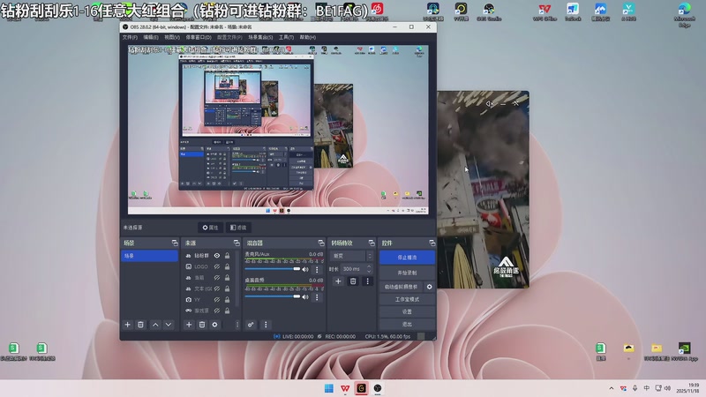
Task: Click the Windows Start button in taskbar
Action: point(328,388)
